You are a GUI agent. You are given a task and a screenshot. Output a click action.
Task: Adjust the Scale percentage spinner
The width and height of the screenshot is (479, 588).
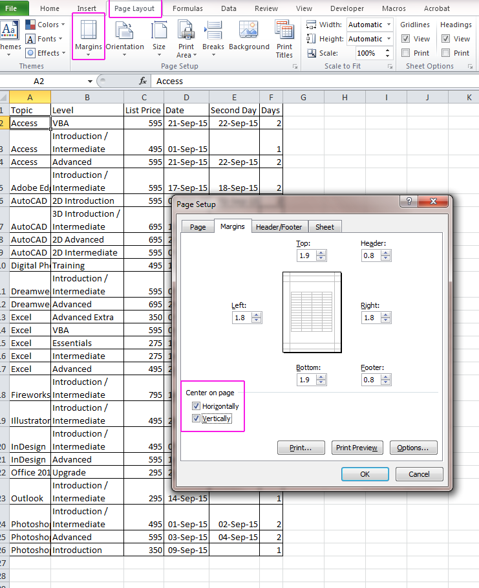(x=388, y=53)
